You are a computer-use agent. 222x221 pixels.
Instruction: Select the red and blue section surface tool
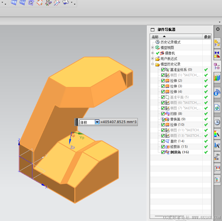57,2
